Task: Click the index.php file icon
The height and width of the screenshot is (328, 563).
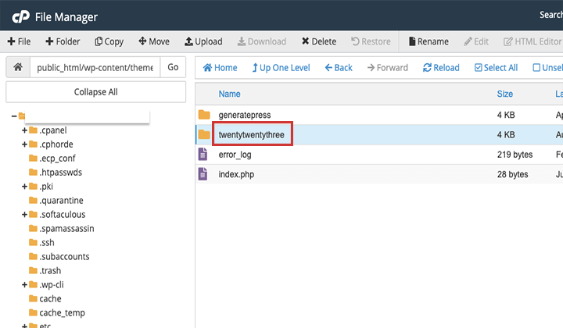Action: (x=203, y=174)
